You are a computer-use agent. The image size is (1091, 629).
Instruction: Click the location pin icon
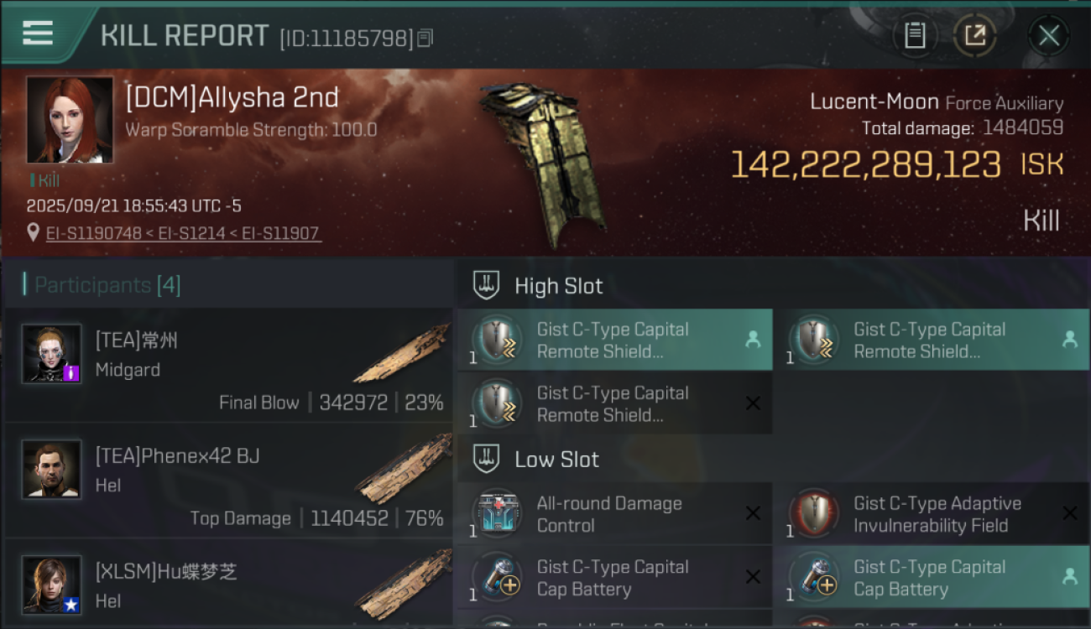click(33, 232)
